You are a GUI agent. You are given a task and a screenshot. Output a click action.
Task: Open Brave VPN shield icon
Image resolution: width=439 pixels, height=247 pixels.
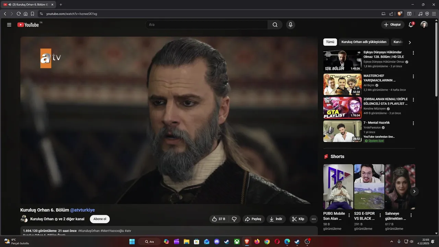427,14
